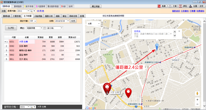Viewport: 206px width, 110px height.
Task: Switch to the 高手券商 top tab
Action: click(x=30, y=6)
